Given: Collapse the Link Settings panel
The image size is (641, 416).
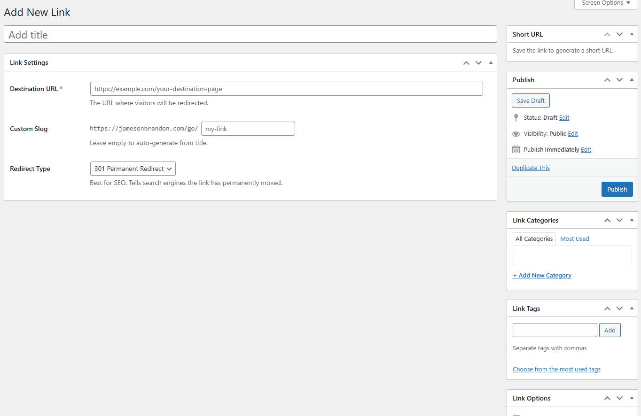Looking at the screenshot, I should click(491, 62).
